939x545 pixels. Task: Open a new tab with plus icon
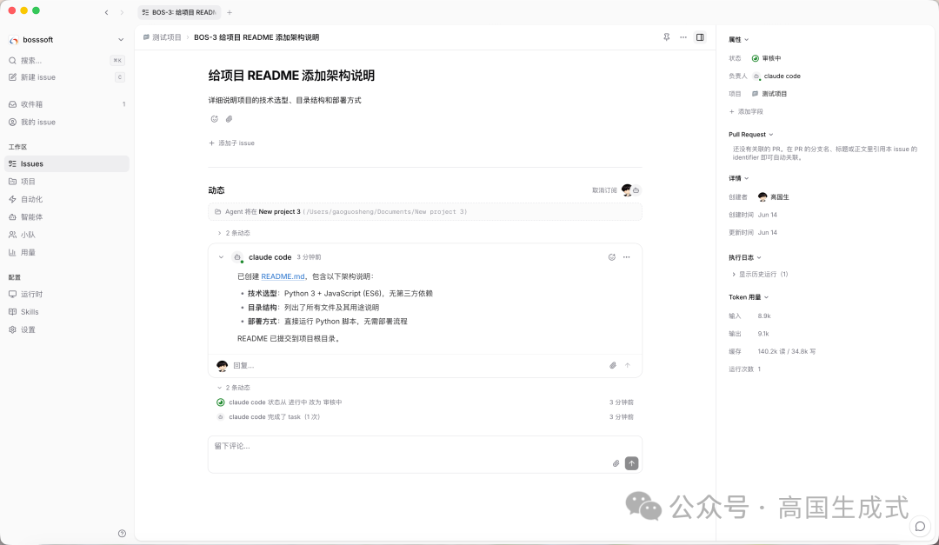[230, 12]
